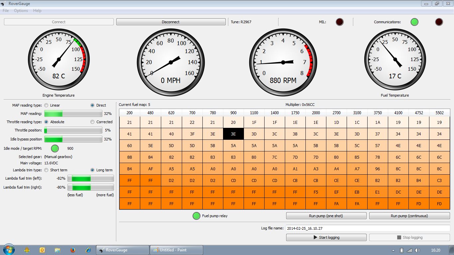Click fuel map cell F5

[x=316, y=192]
